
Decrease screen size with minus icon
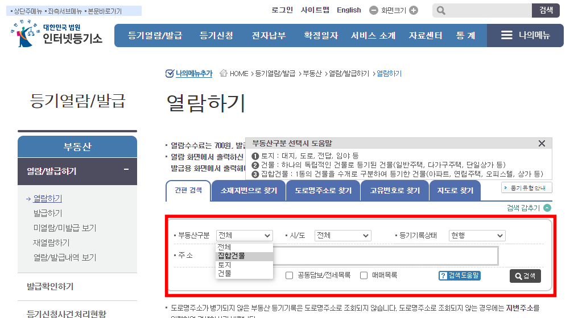pos(373,10)
